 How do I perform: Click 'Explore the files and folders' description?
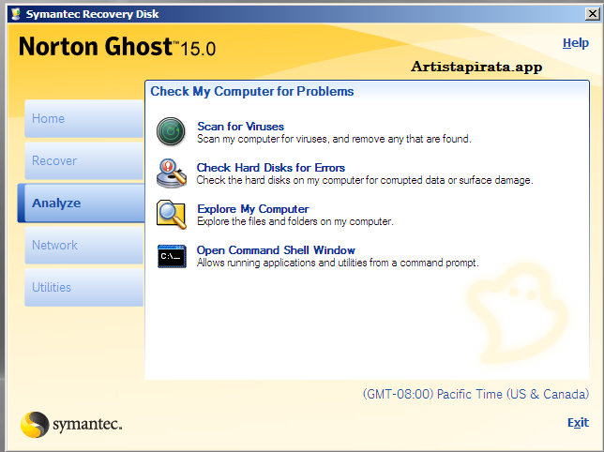(295, 221)
